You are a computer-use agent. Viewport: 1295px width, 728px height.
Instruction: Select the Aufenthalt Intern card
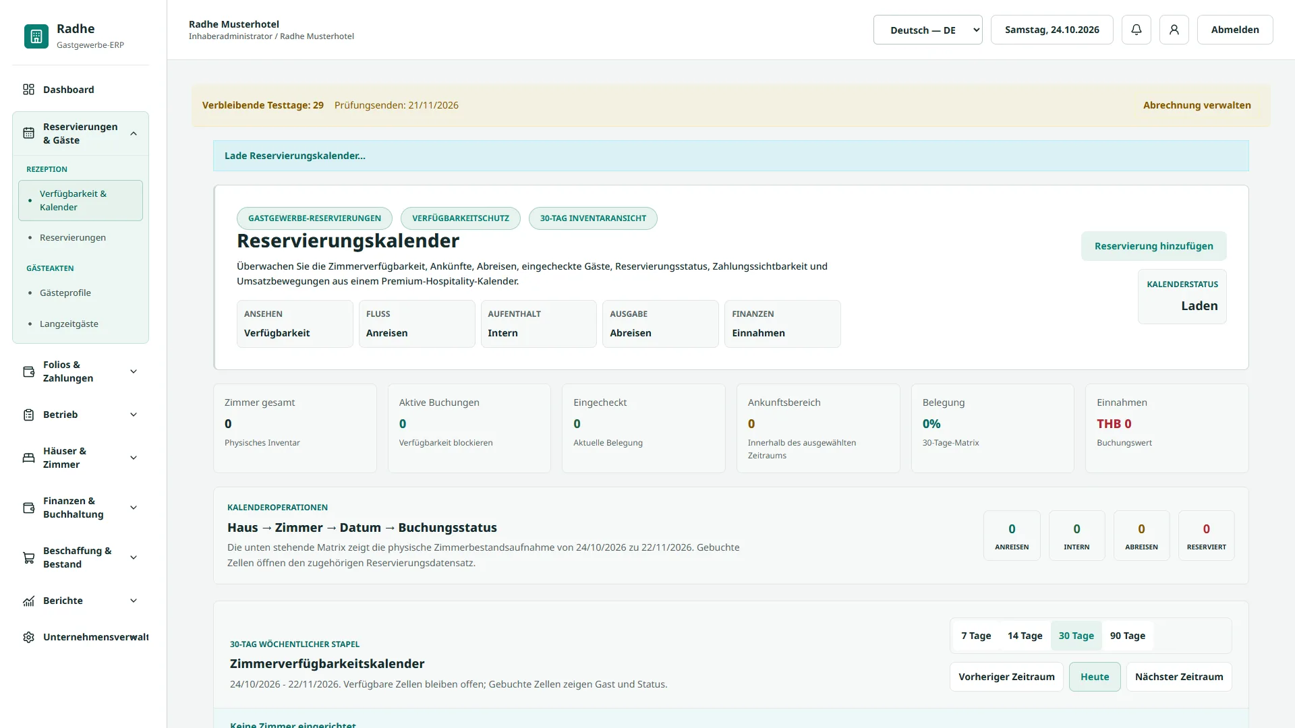[x=538, y=324]
